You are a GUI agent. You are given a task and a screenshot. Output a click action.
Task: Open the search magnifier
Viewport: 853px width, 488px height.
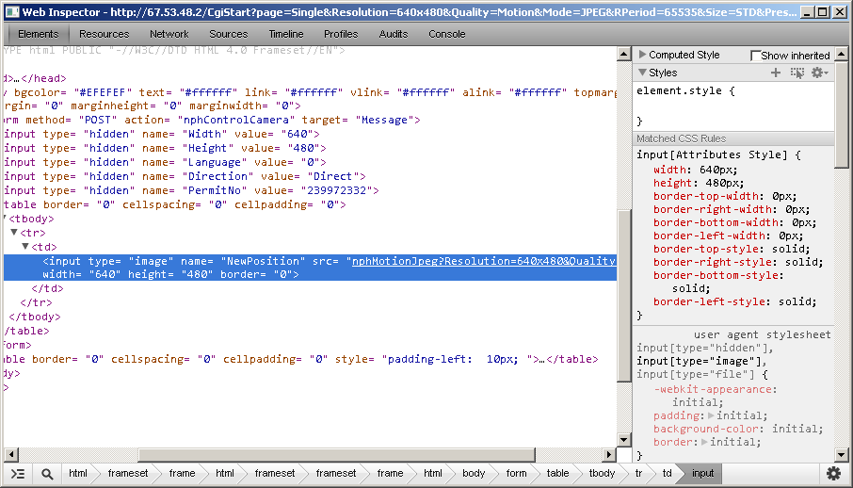(47, 474)
